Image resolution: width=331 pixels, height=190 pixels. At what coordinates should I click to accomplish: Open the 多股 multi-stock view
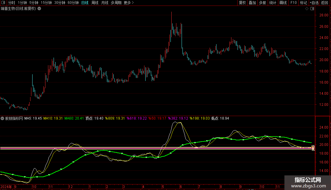point(262,3)
